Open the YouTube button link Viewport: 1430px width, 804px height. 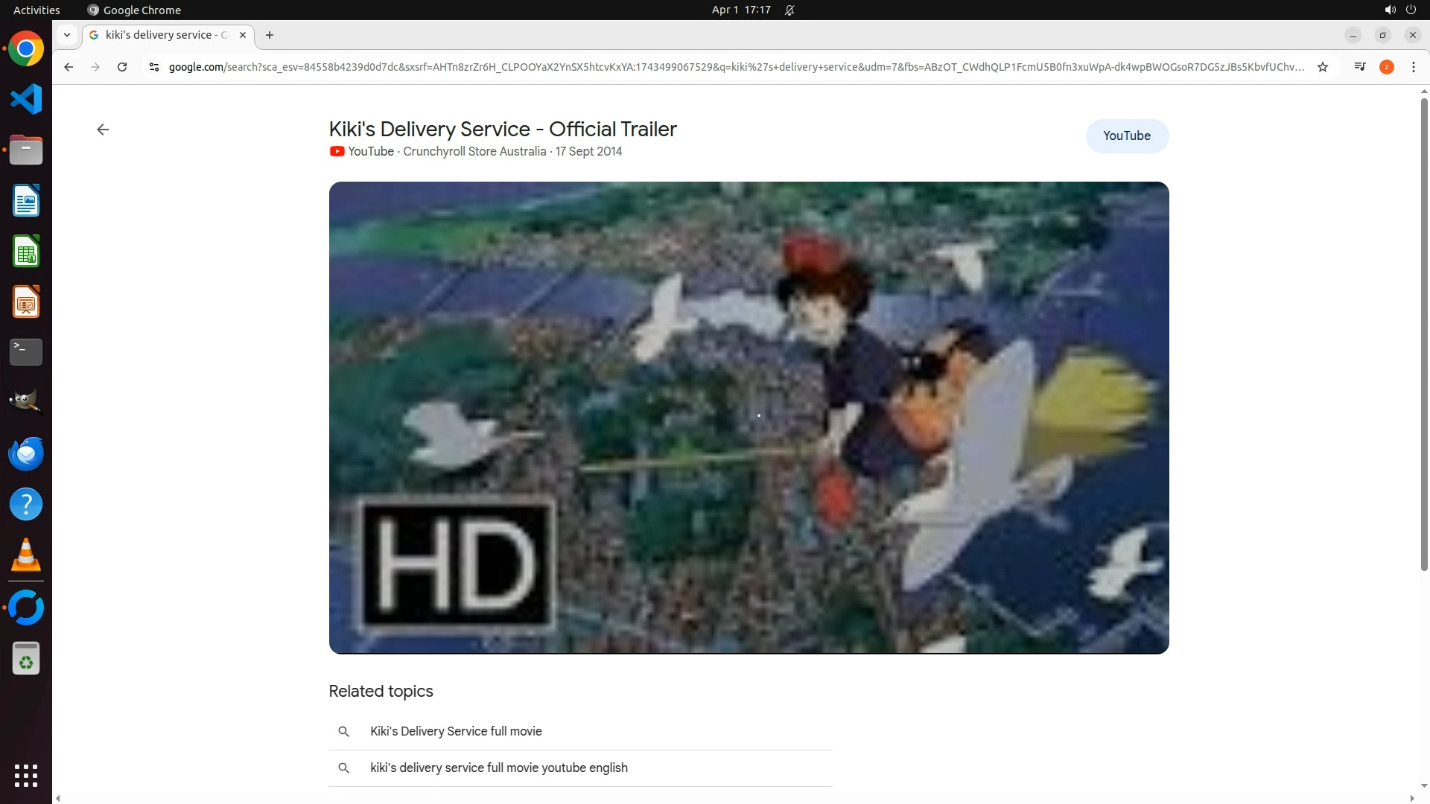point(1126,136)
